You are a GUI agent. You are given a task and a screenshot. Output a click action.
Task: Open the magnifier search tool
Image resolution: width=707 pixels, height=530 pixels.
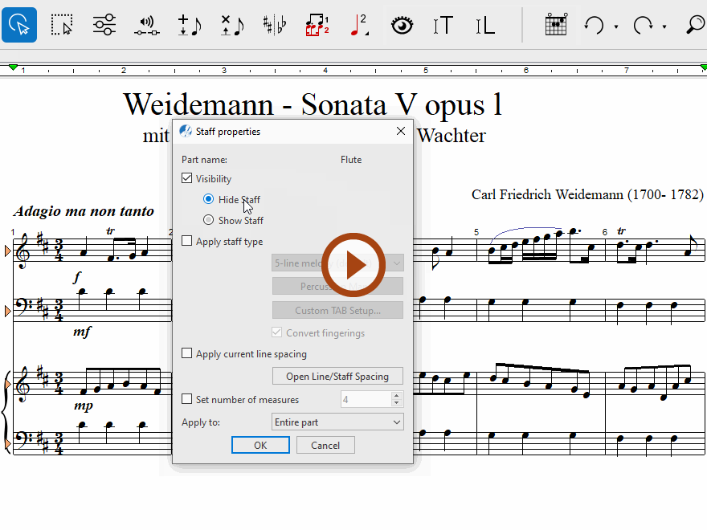pyautogui.click(x=696, y=25)
